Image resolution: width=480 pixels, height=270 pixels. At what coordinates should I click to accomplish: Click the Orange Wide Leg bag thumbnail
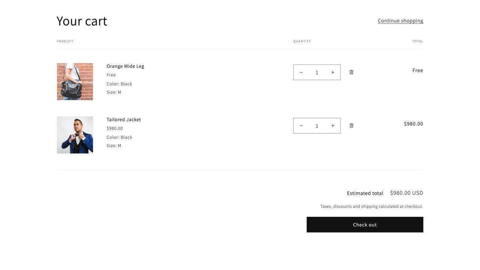[75, 82]
